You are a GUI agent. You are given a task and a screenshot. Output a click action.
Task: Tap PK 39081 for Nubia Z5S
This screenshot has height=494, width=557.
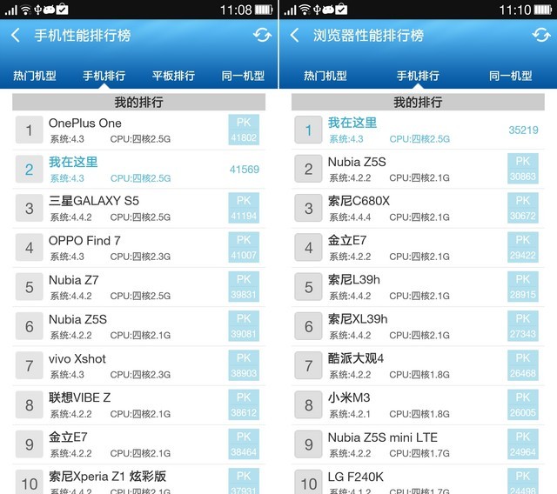click(x=244, y=326)
